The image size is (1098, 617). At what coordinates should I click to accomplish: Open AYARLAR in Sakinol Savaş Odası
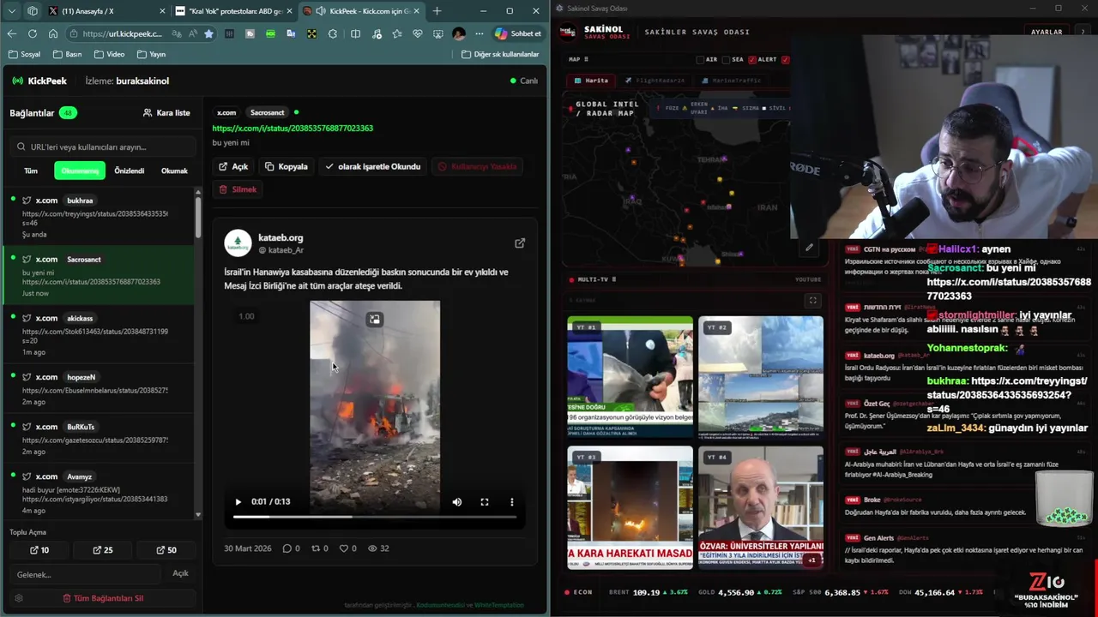[1047, 32]
